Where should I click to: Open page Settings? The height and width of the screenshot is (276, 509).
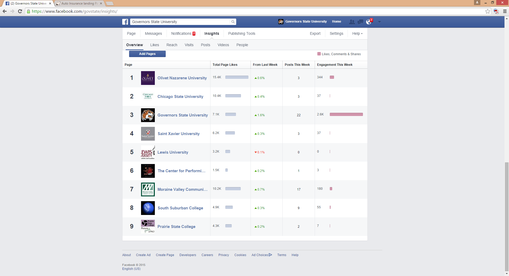336,33
